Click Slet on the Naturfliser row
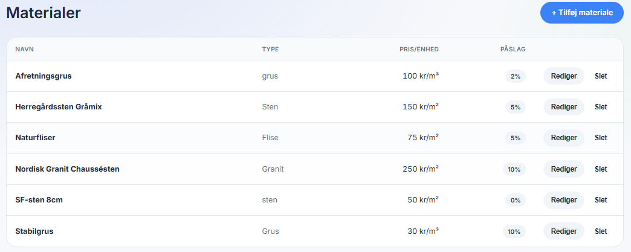Viewport: 631px width, 252px height. point(601,138)
